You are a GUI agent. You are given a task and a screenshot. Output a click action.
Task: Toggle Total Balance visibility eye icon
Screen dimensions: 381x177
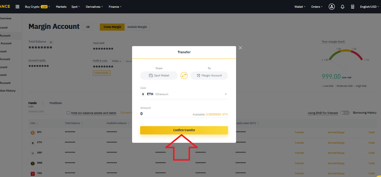tap(51, 42)
